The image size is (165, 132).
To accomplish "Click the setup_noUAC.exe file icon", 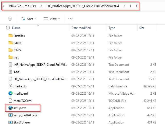I will coord(10,115).
